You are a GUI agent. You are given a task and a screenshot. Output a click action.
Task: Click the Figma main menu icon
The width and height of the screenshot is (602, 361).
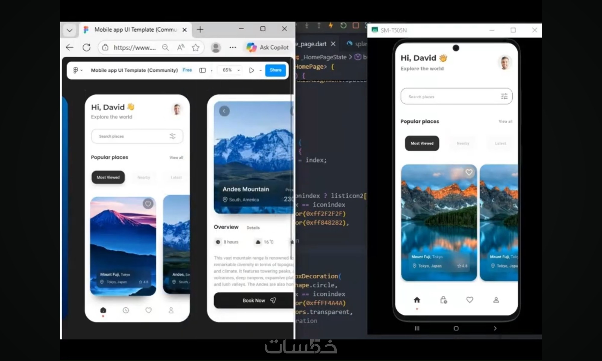[x=76, y=70]
